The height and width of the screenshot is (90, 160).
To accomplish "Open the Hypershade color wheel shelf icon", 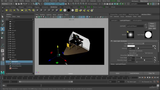I will point(61,10).
